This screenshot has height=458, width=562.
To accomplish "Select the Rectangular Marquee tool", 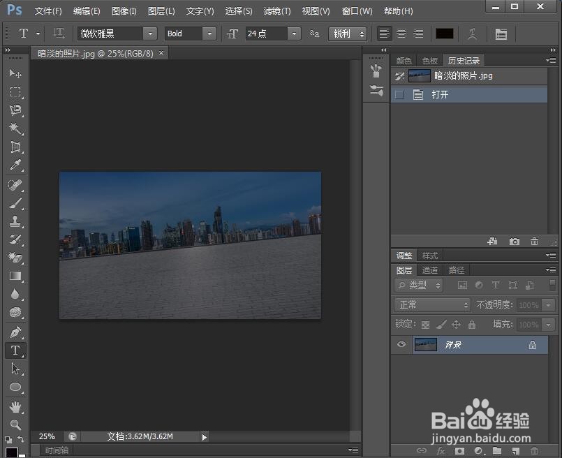I will coord(15,91).
